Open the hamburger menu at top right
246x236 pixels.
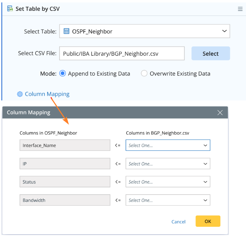click(x=240, y=9)
